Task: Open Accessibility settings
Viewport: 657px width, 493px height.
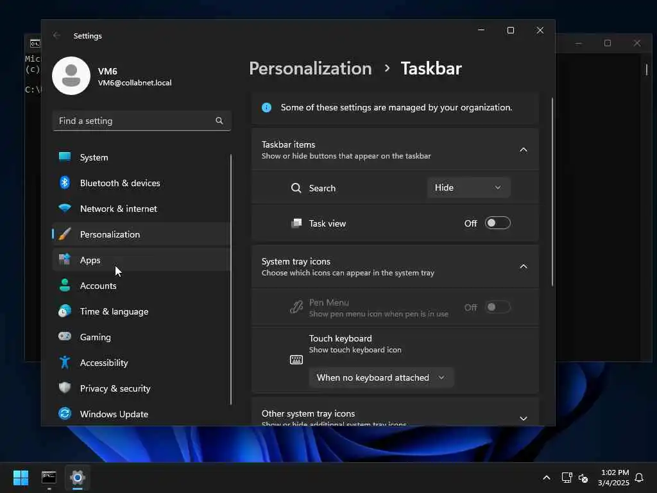Action: click(141, 363)
